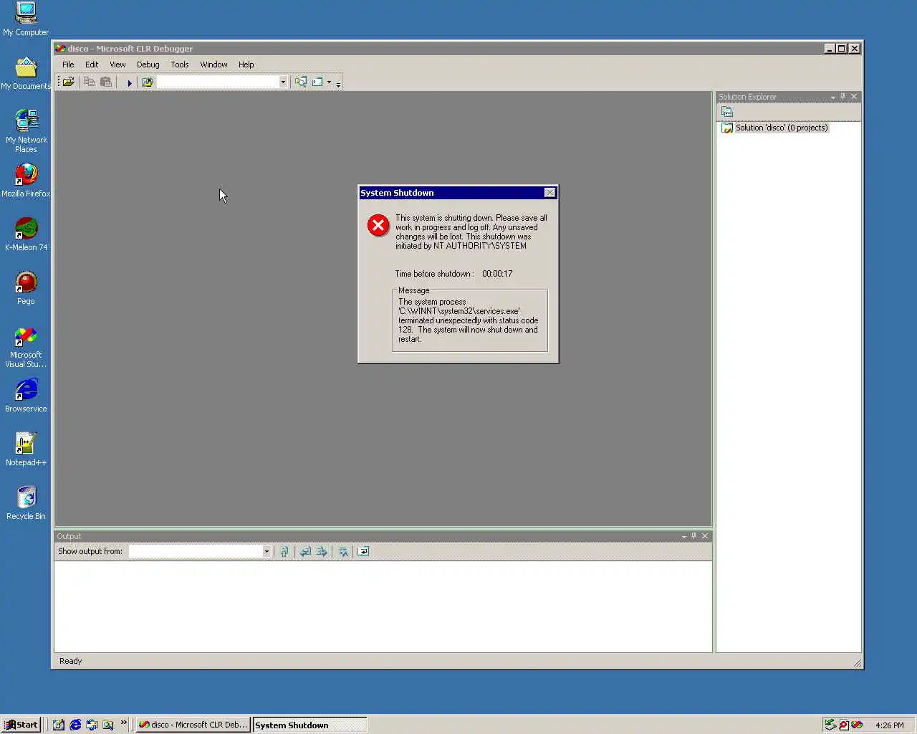Open the Command Window icon's dropdown arrow
Viewport: 917px width, 734px height.
click(329, 82)
